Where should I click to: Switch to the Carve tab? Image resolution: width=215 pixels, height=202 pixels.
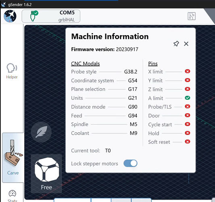point(13,158)
